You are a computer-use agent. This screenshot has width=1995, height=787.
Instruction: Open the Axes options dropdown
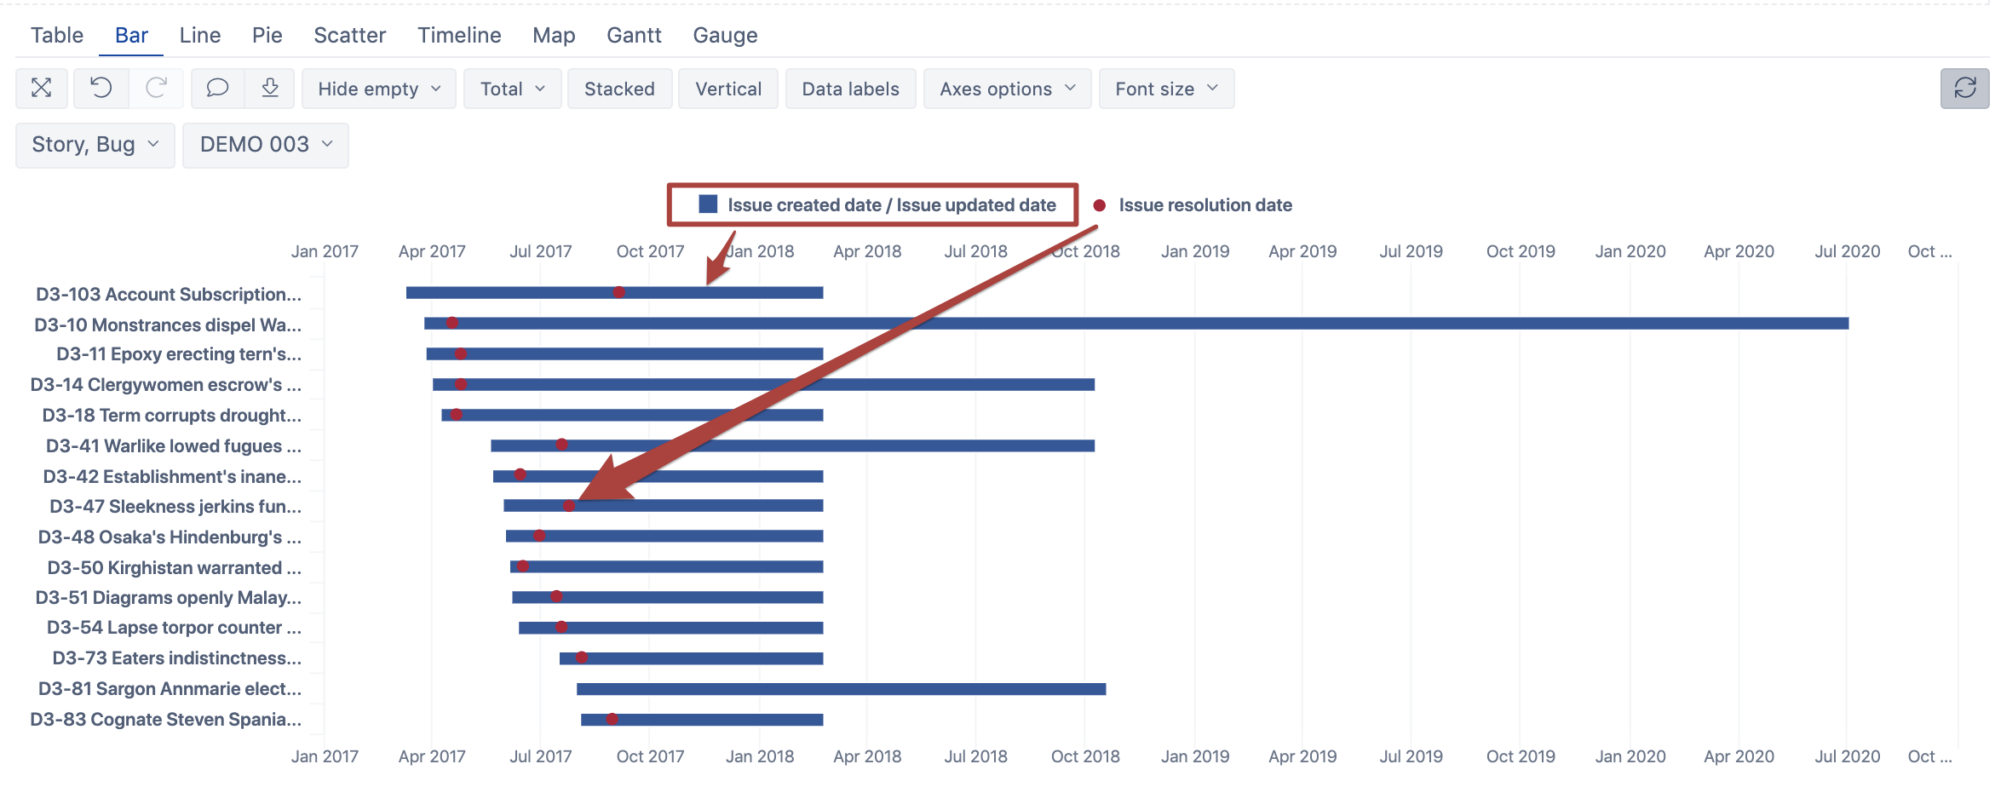point(1007,88)
